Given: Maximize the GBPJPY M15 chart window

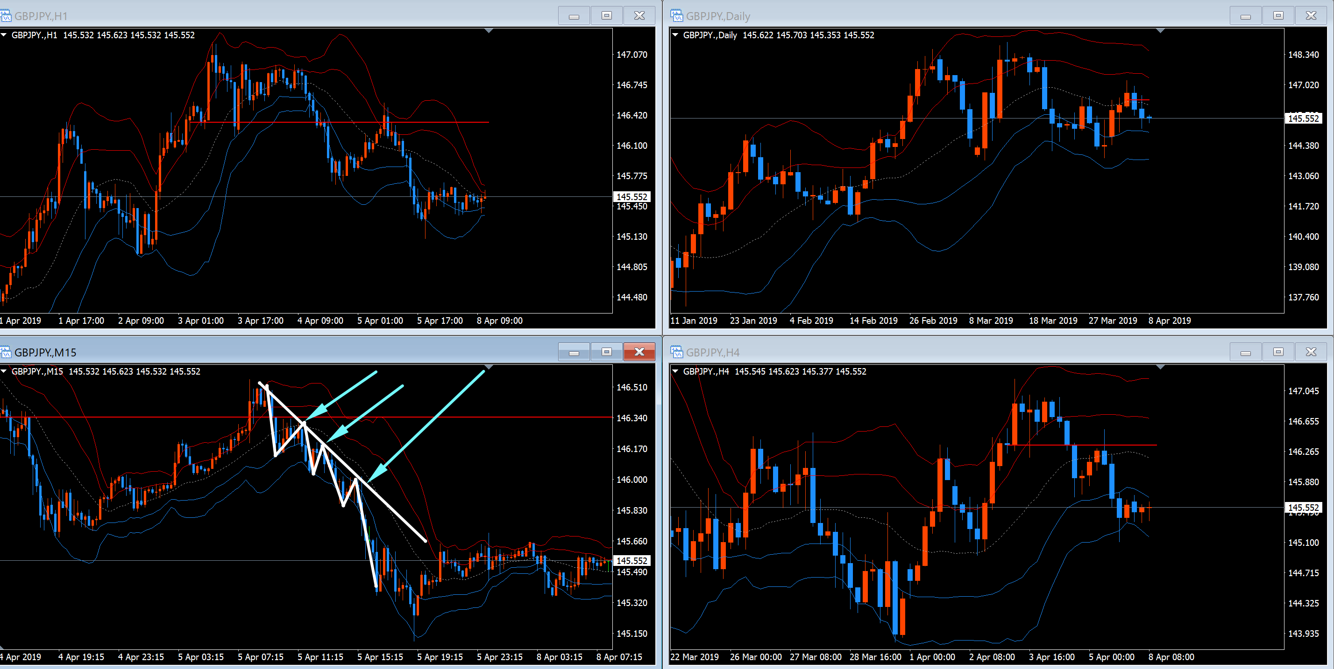Looking at the screenshot, I should 606,352.
